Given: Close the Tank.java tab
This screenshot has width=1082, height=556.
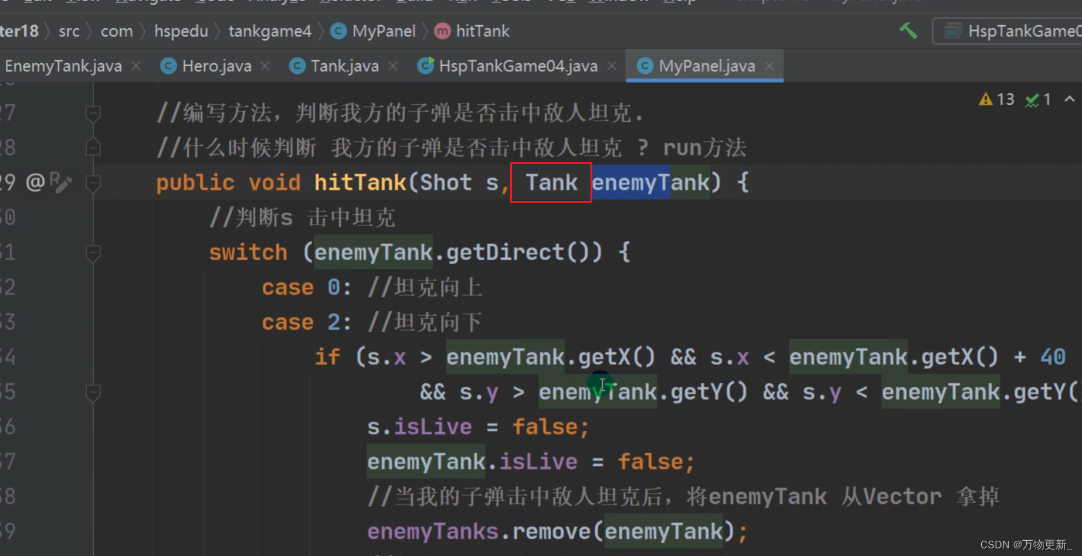Looking at the screenshot, I should 393,66.
